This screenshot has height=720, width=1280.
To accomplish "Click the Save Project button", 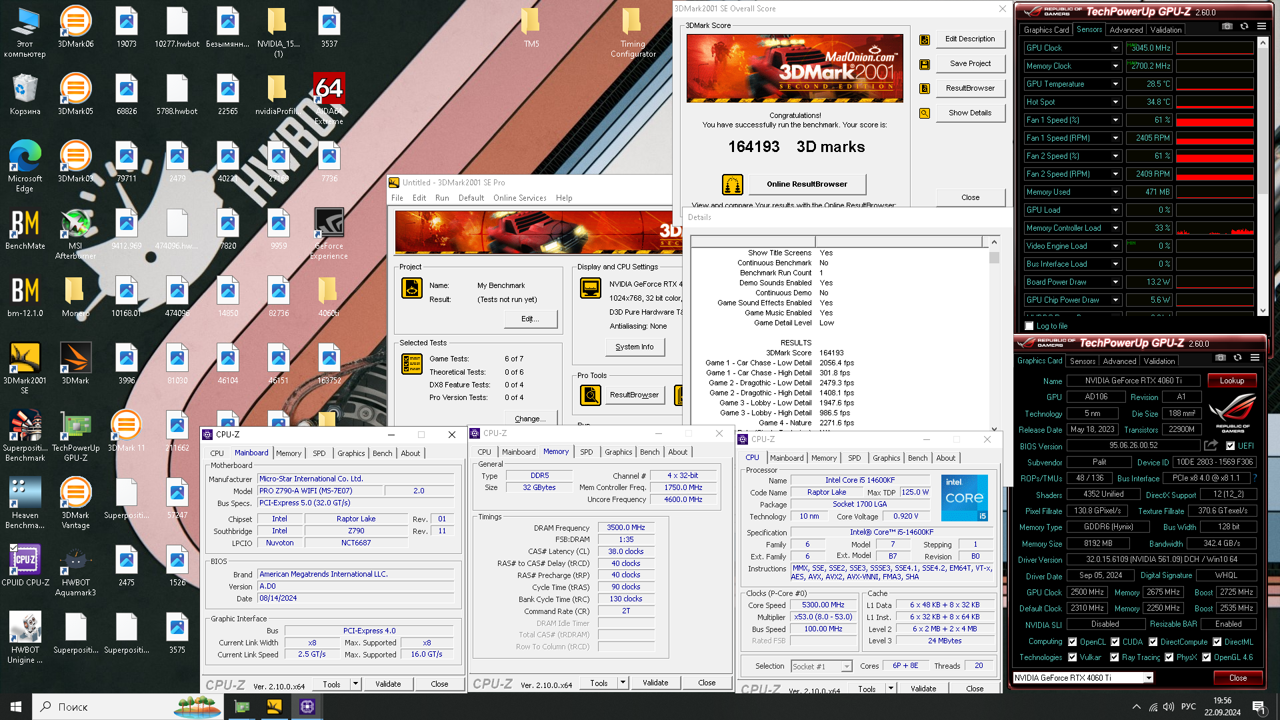I will click(x=970, y=64).
